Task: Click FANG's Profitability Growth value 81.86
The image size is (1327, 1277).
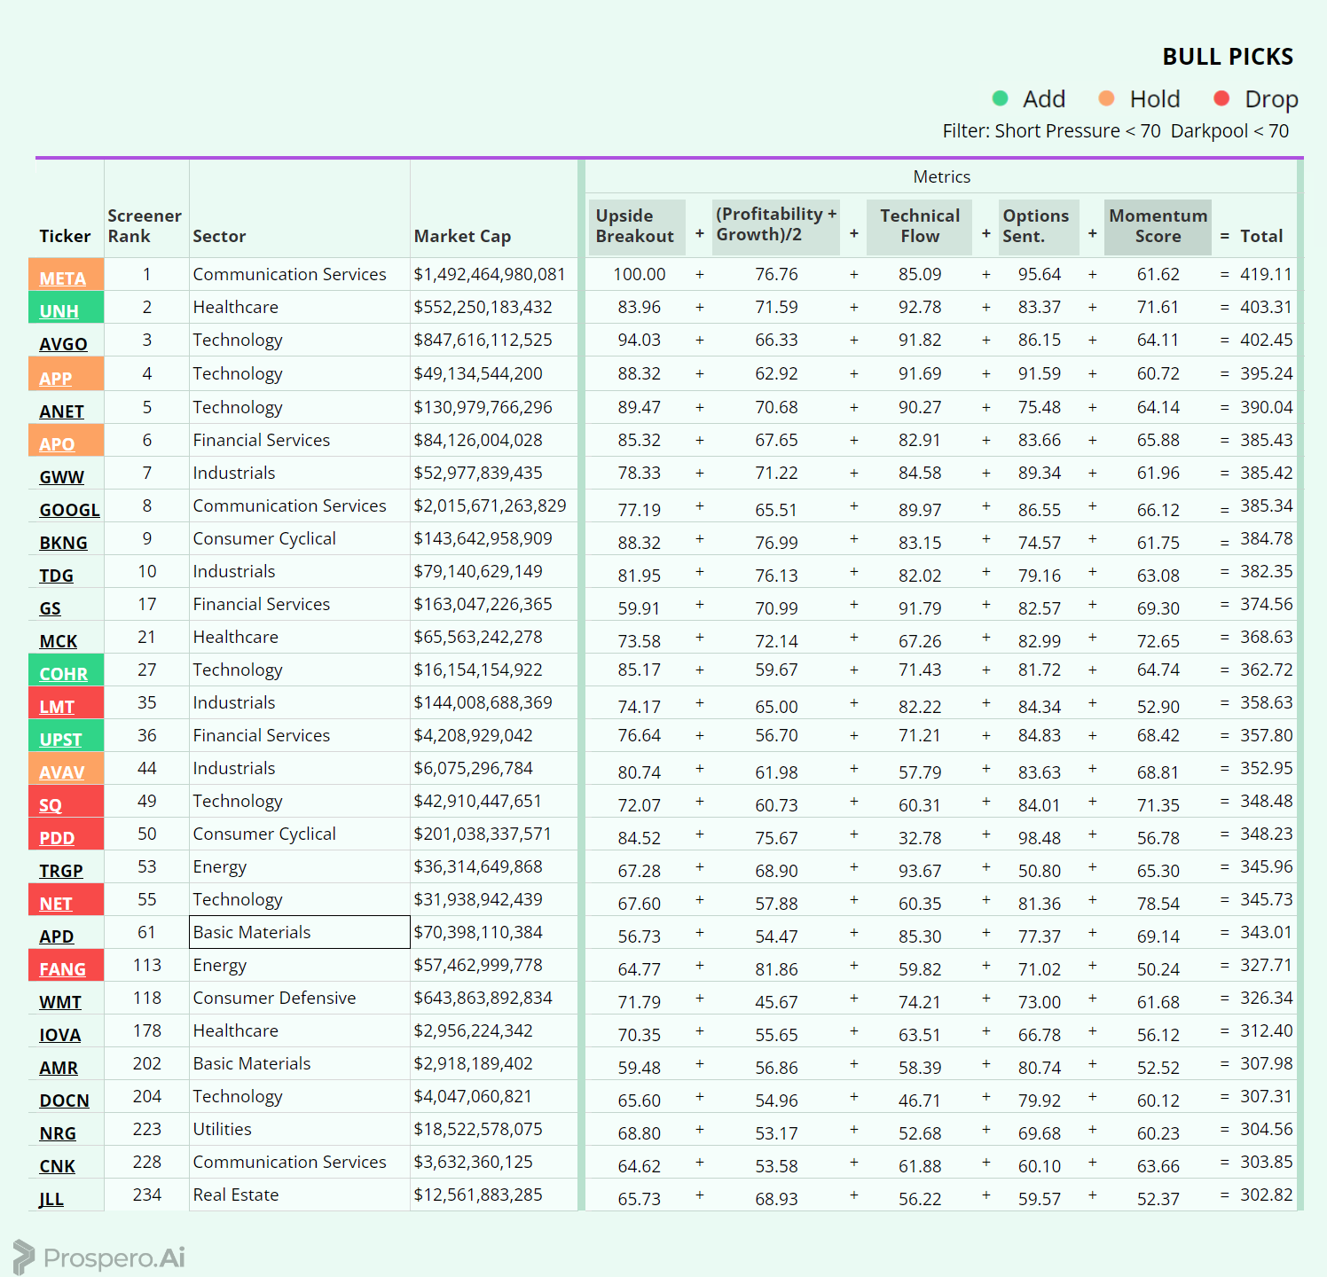Action: click(776, 969)
